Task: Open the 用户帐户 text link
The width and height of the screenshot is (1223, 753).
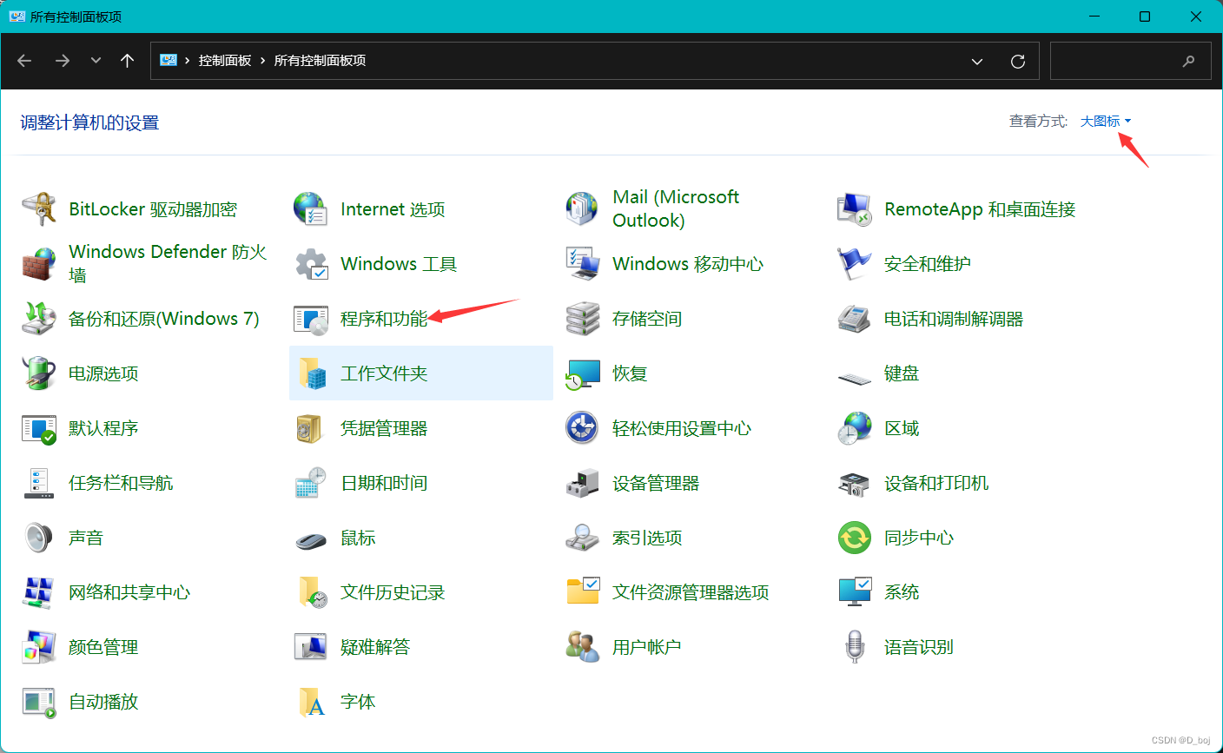Action: coord(647,647)
